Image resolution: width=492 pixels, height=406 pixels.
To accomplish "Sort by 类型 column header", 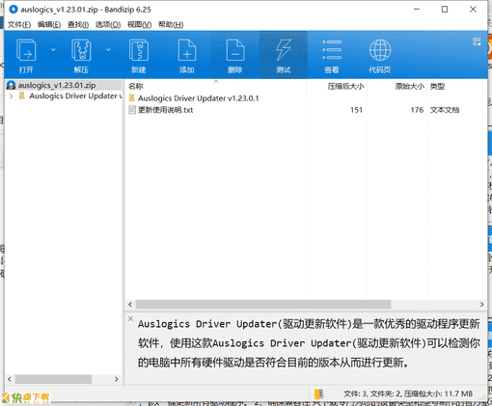I will (437, 86).
